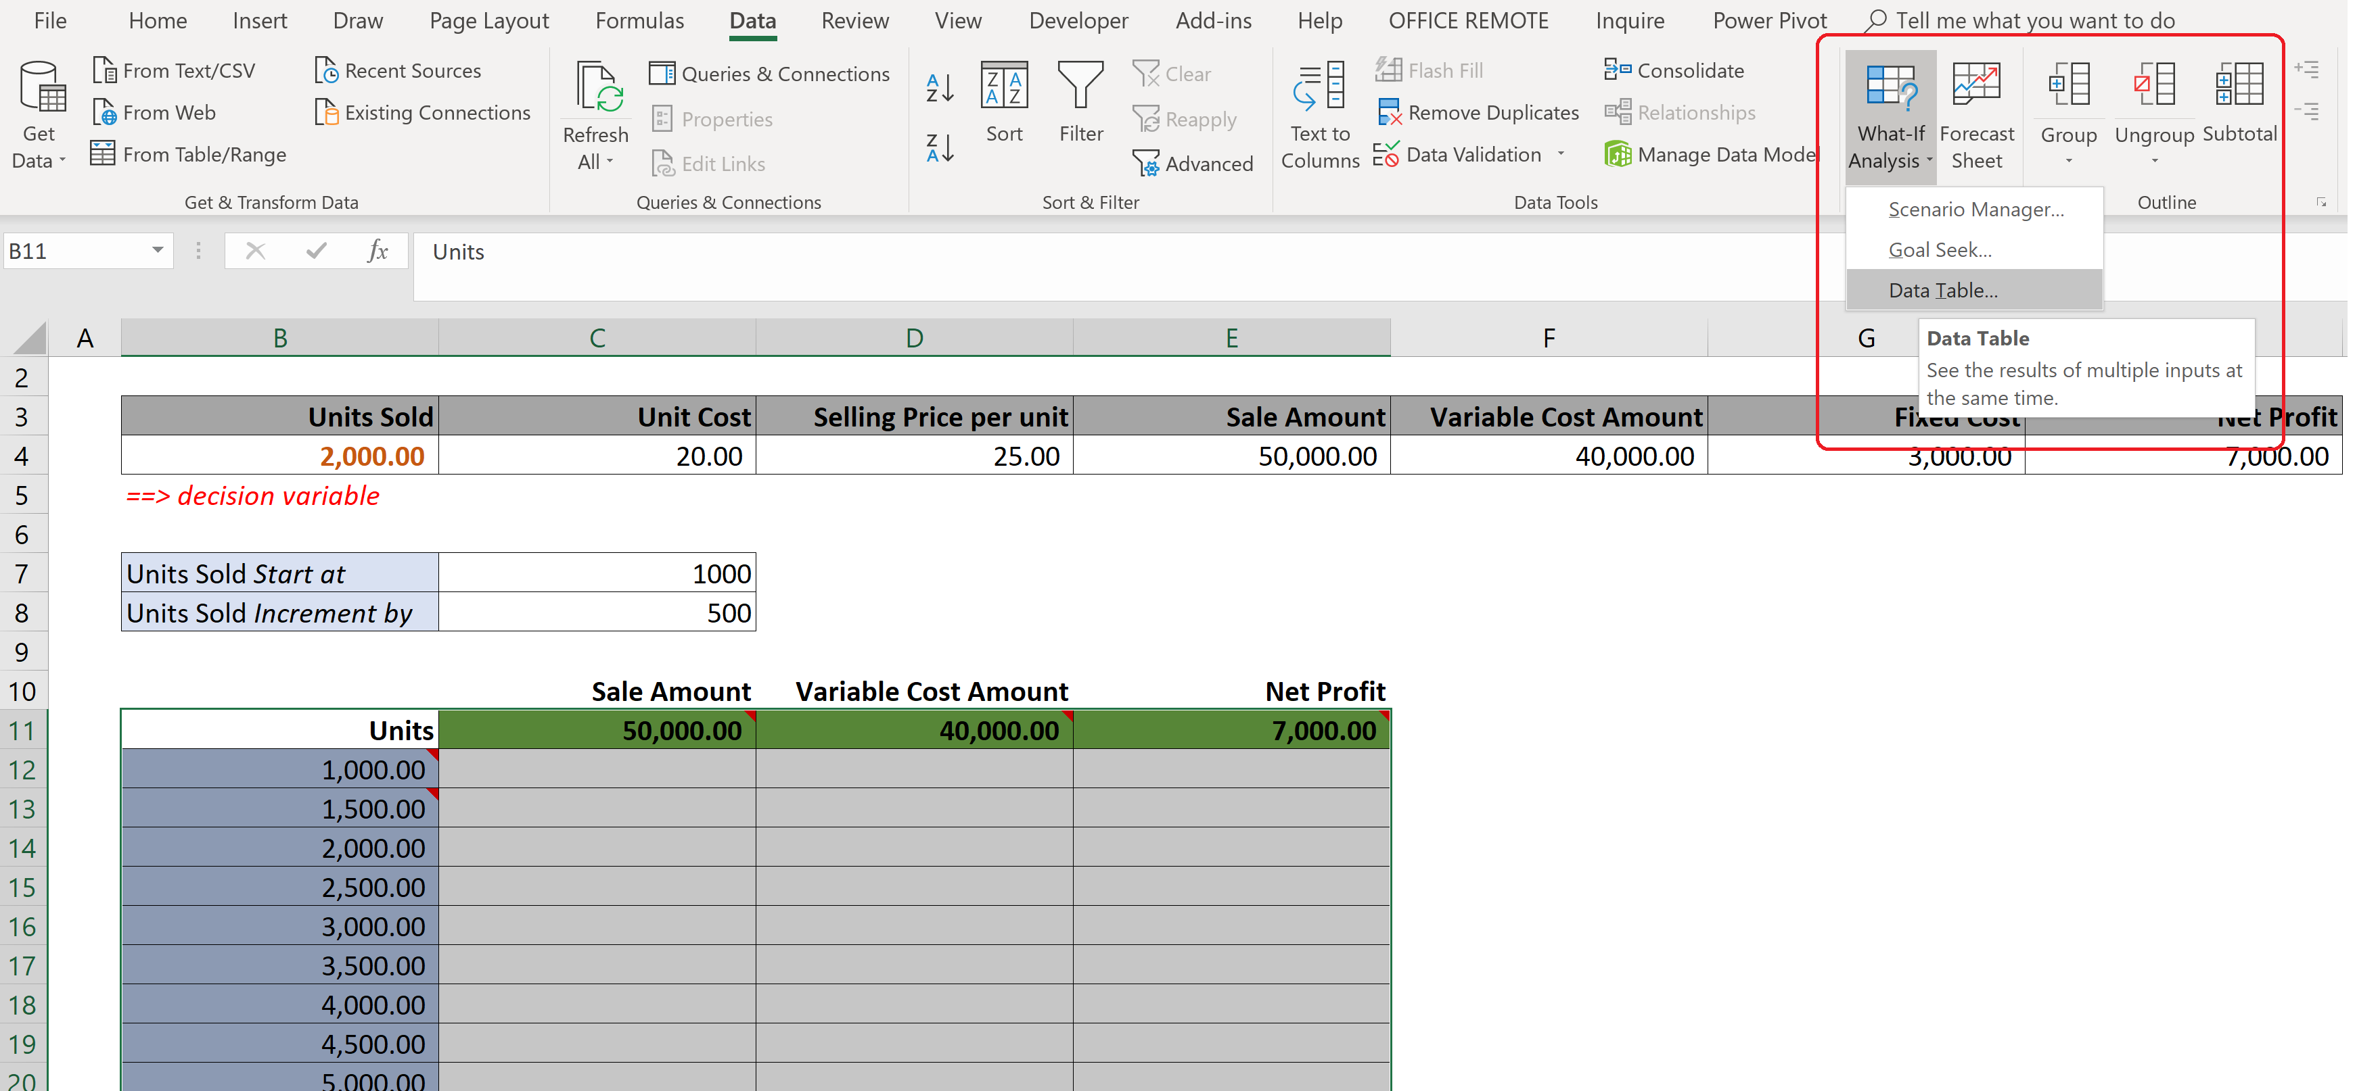The height and width of the screenshot is (1091, 2355).
Task: Open the Name Box dropdown
Action: [x=157, y=250]
